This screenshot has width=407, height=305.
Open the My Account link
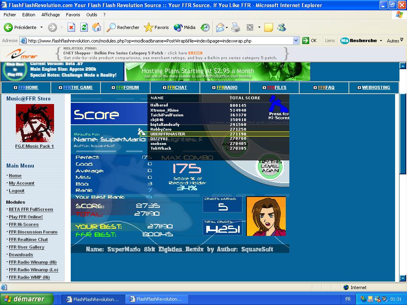[21, 183]
